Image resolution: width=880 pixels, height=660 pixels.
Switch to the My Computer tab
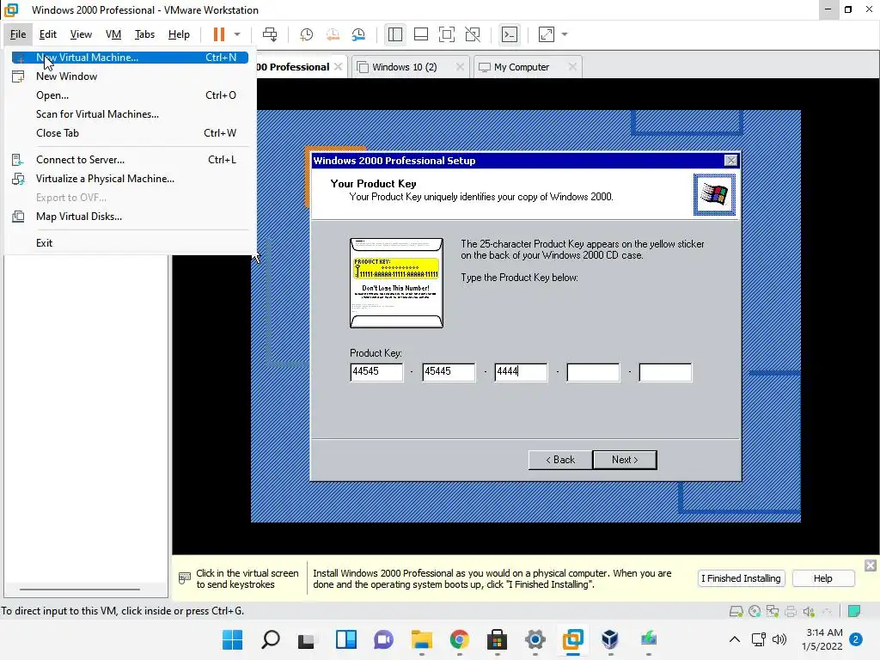coord(522,67)
